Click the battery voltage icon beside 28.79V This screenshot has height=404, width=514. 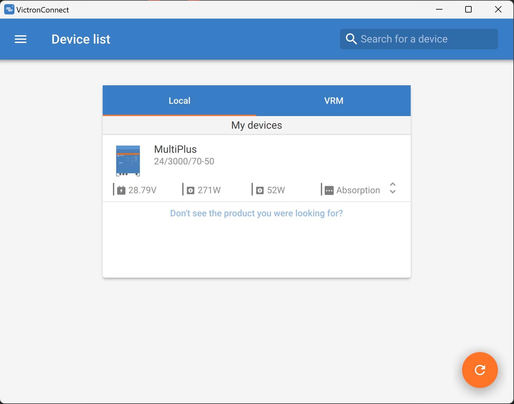coord(121,190)
